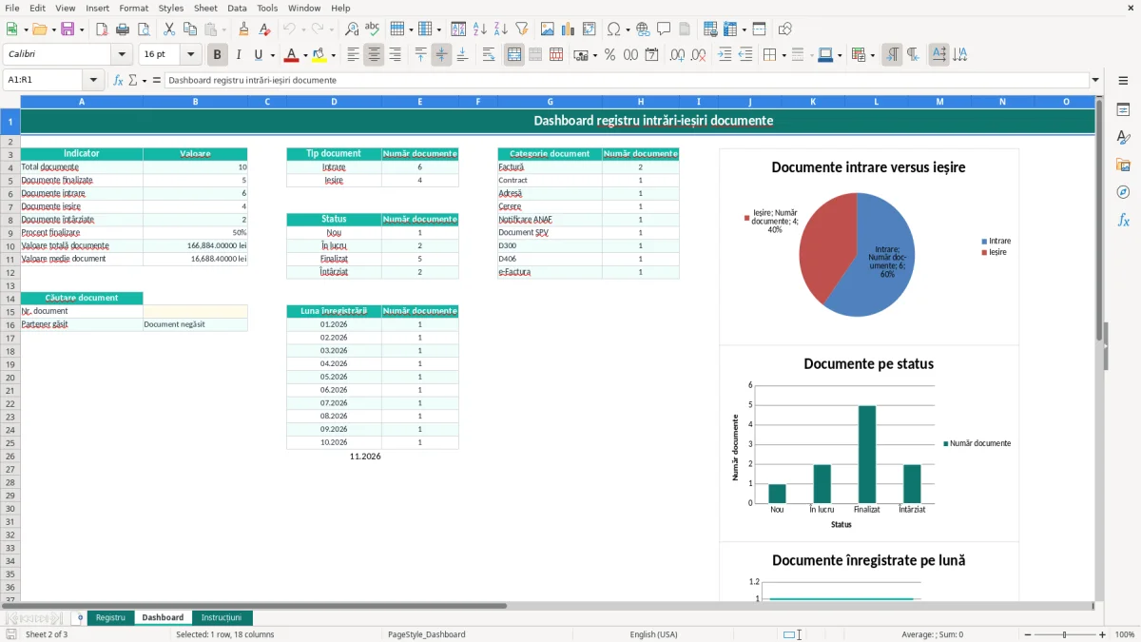Open the sidebar Gallery panel icon
1141x642 pixels.
(x=1123, y=165)
